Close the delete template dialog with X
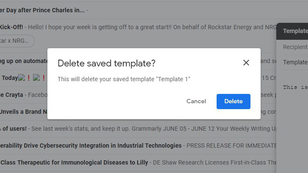Viewport: 308px width, 173px height. [246, 63]
